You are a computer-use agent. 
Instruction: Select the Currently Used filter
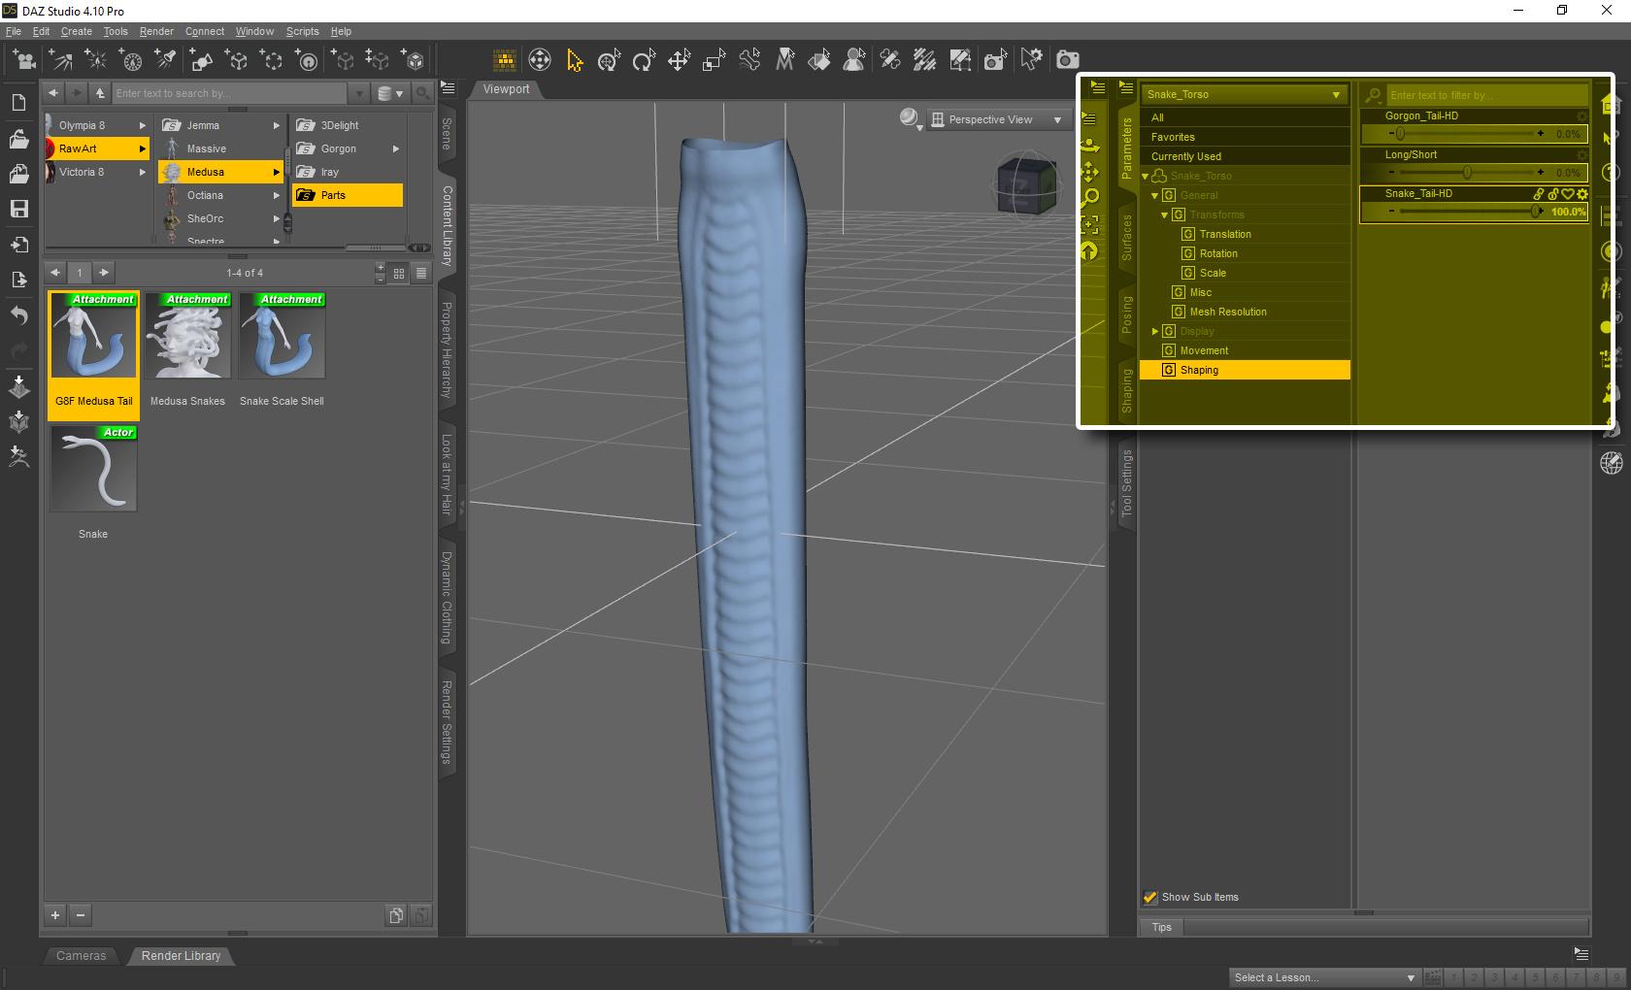[1185, 156]
